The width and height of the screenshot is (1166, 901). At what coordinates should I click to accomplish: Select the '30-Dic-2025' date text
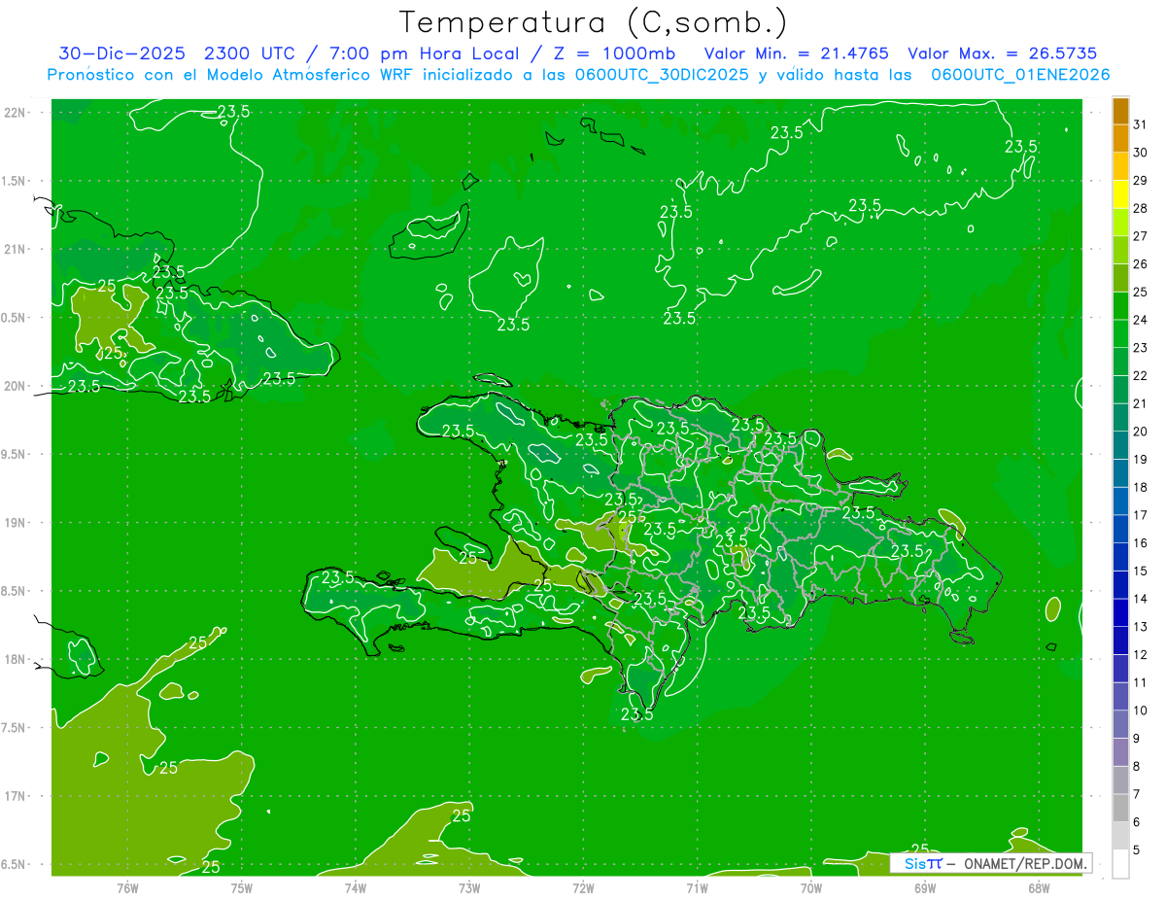(122, 53)
